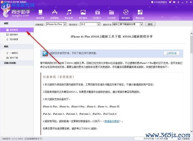Select the one-click flash sidebar item
This screenshot has height=141, width=193.
pos(14,53)
